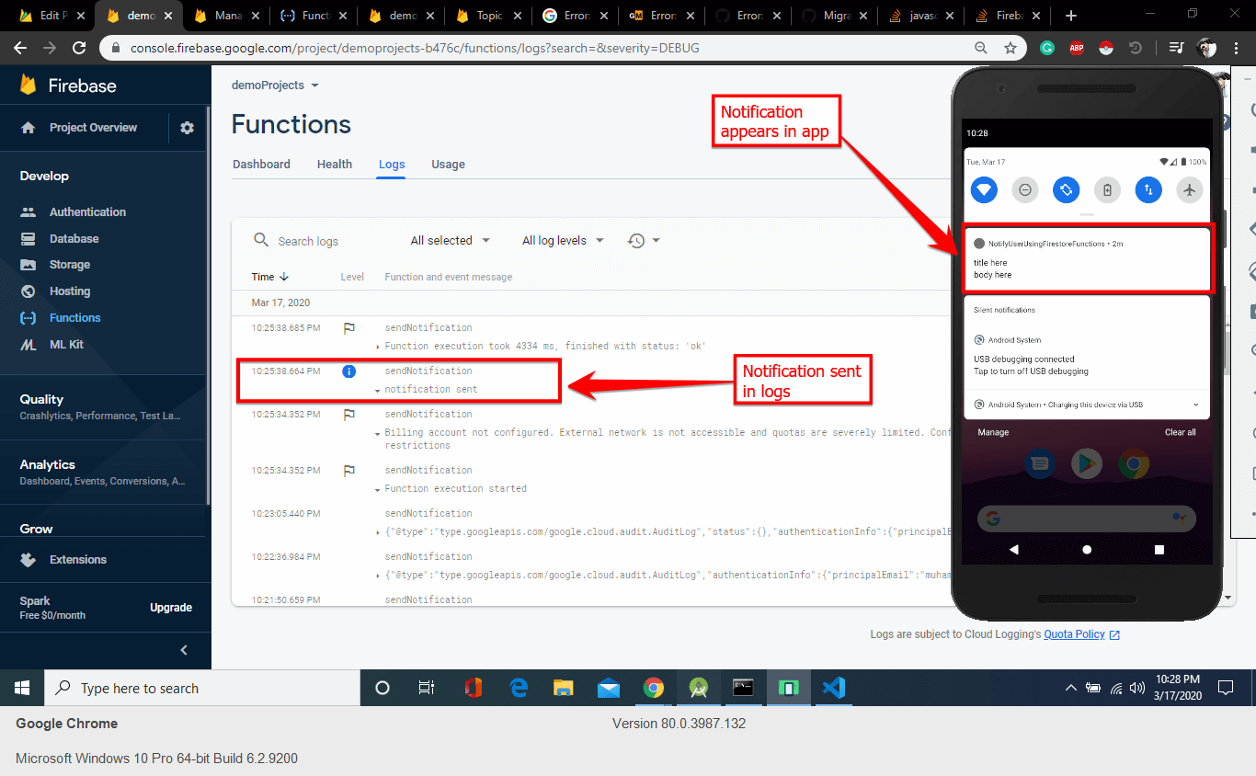1256x776 pixels.
Task: Open Extensions in sidebar
Action: 78,559
